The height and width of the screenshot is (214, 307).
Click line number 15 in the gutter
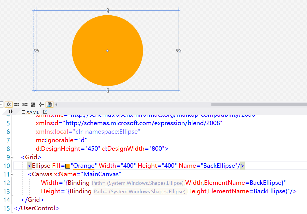(x=7, y=209)
